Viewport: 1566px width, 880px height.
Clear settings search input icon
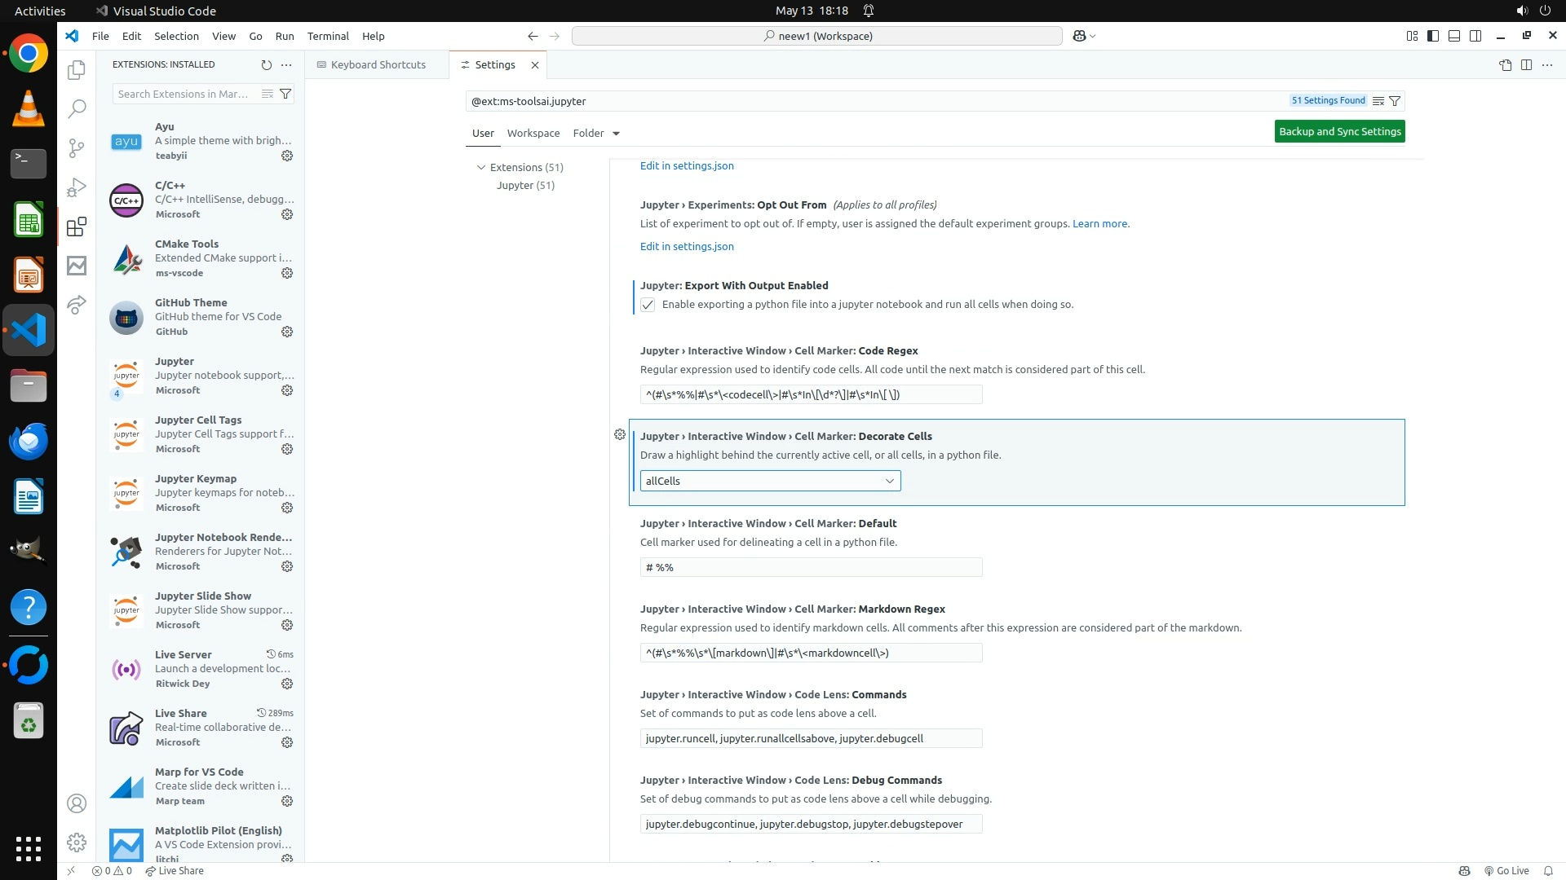point(1378,101)
